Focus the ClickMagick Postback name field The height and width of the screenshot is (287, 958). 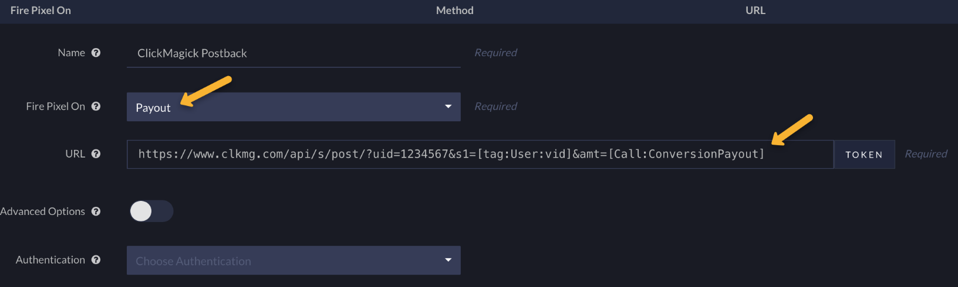tap(294, 53)
